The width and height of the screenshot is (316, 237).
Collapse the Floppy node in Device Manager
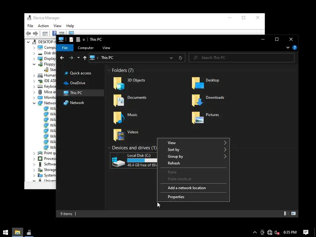(x=34, y=64)
